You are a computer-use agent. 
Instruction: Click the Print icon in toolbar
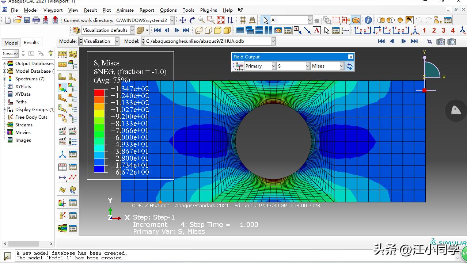(36, 20)
